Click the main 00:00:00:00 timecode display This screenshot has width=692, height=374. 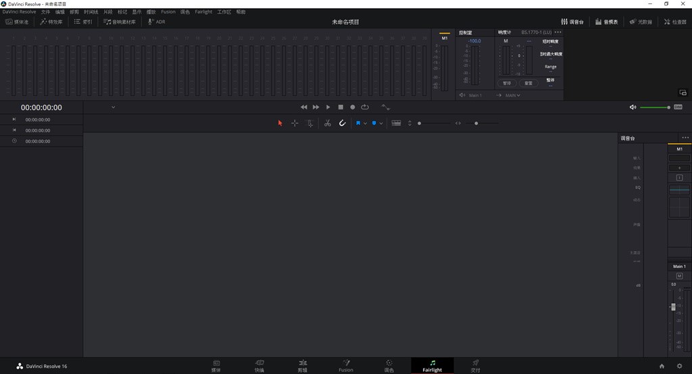pyautogui.click(x=41, y=107)
